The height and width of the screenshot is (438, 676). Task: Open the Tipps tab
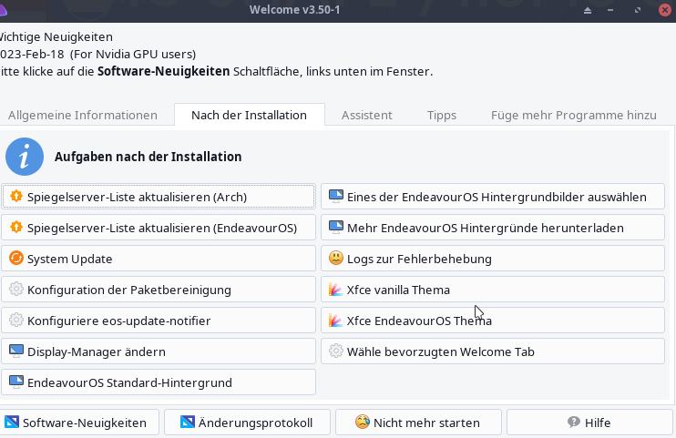(442, 115)
